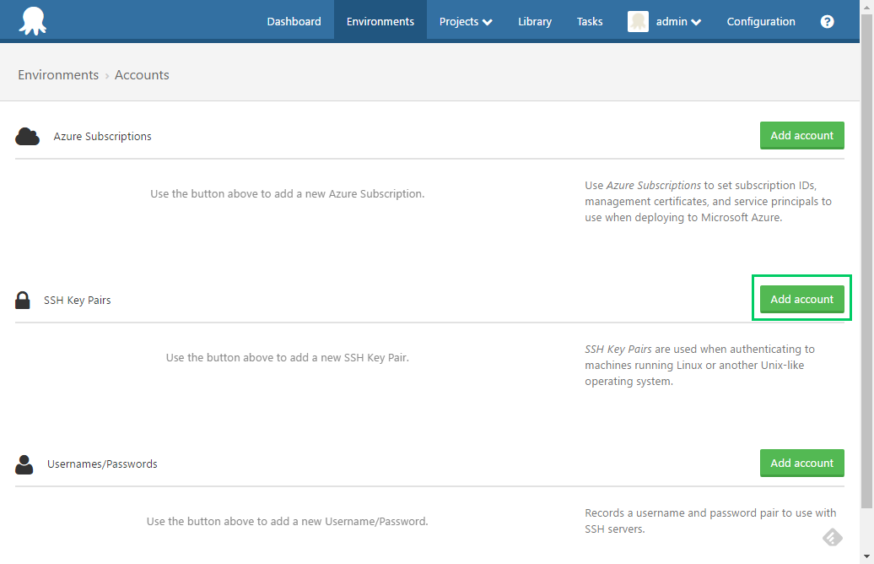Click the SSH Key Pairs padlock icon
874x564 pixels.
(23, 300)
